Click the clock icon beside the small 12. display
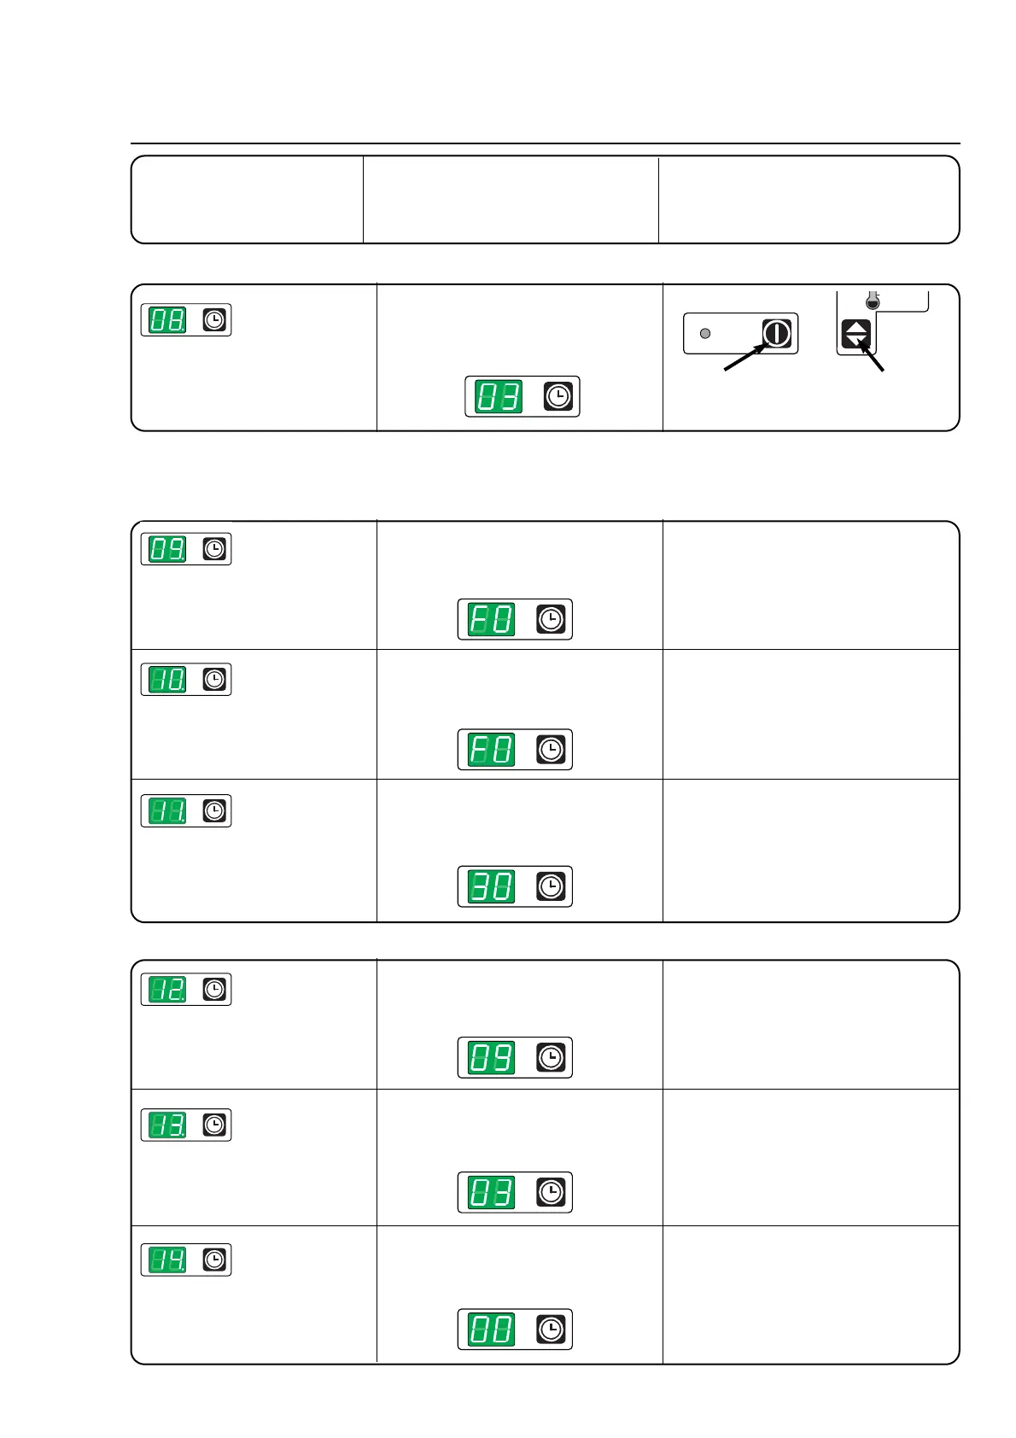The image size is (1016, 1438). 214,989
